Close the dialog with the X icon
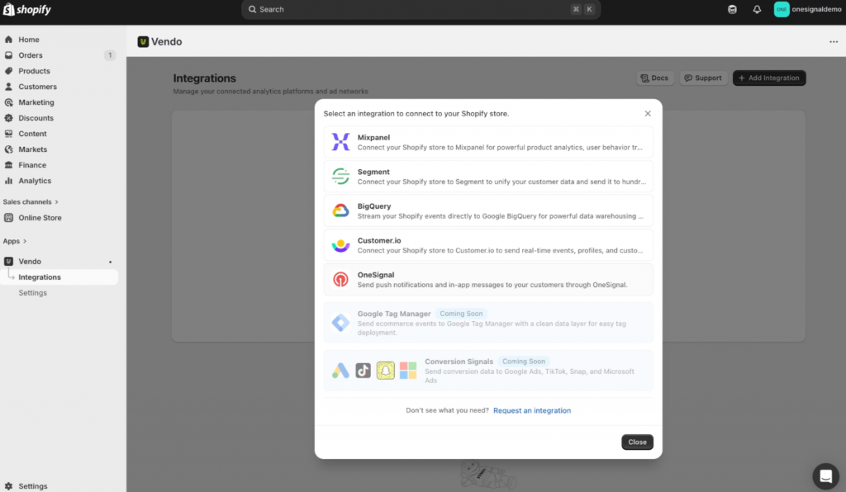This screenshot has height=492, width=846. click(x=648, y=113)
